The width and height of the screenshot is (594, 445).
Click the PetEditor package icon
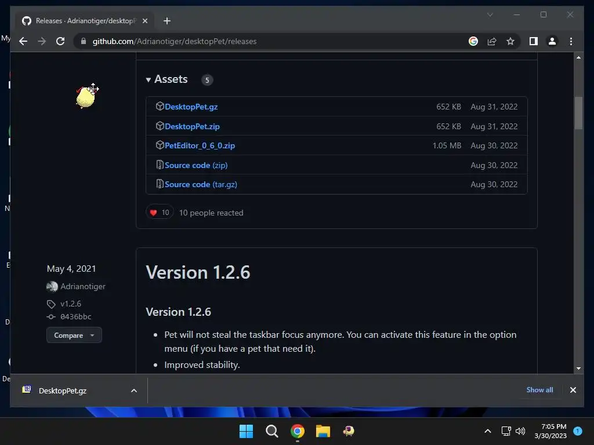point(160,145)
